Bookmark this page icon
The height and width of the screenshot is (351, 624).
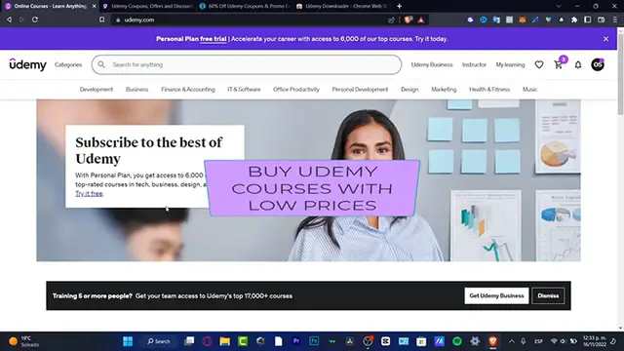click(x=101, y=19)
